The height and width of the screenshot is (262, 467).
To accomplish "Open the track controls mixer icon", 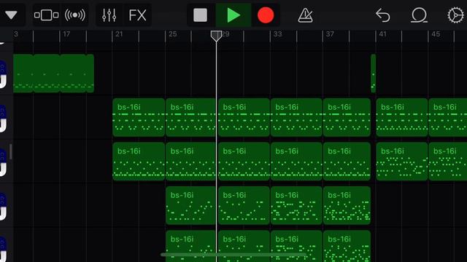I will coord(109,15).
